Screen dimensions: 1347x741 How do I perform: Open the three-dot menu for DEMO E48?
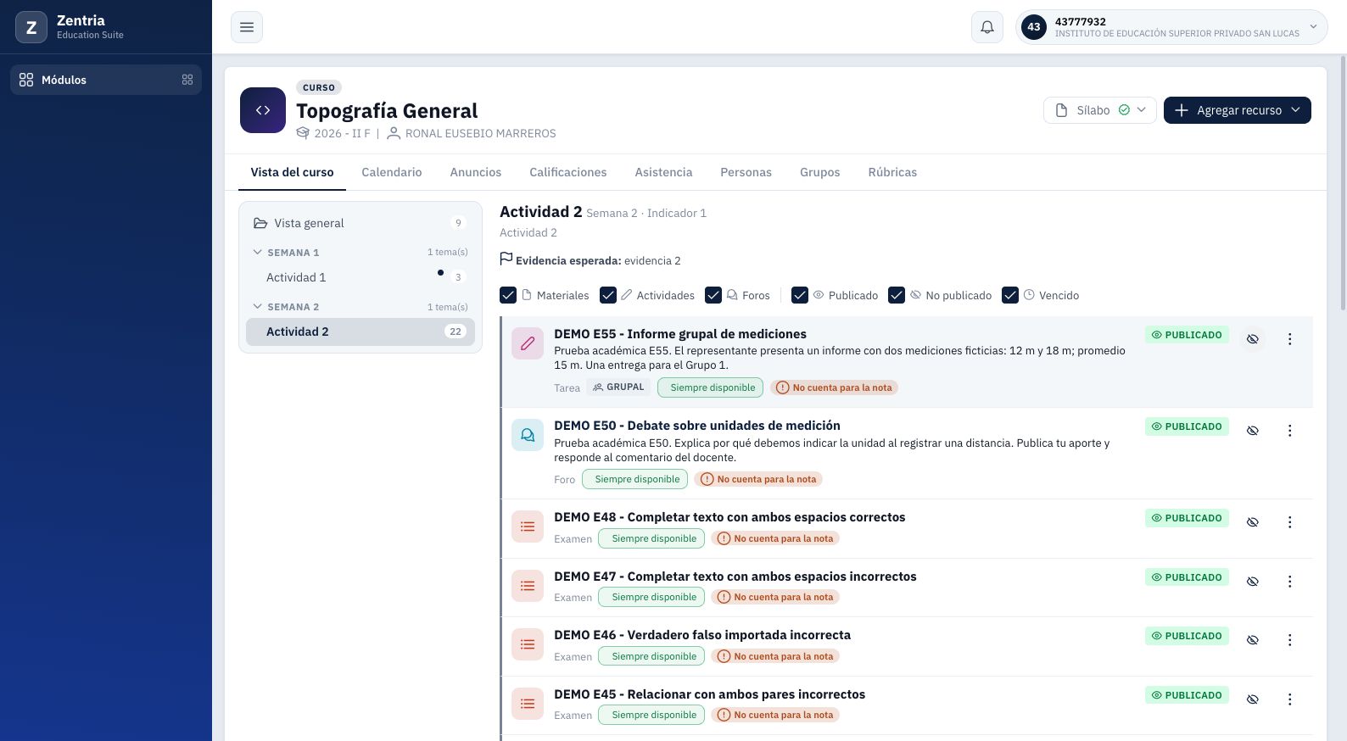pos(1289,522)
